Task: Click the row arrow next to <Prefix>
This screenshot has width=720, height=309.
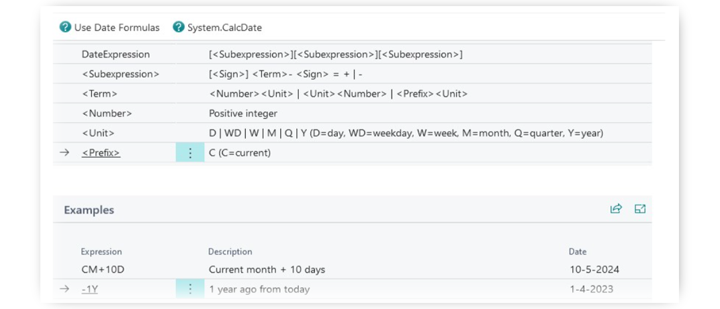Action: tap(64, 152)
